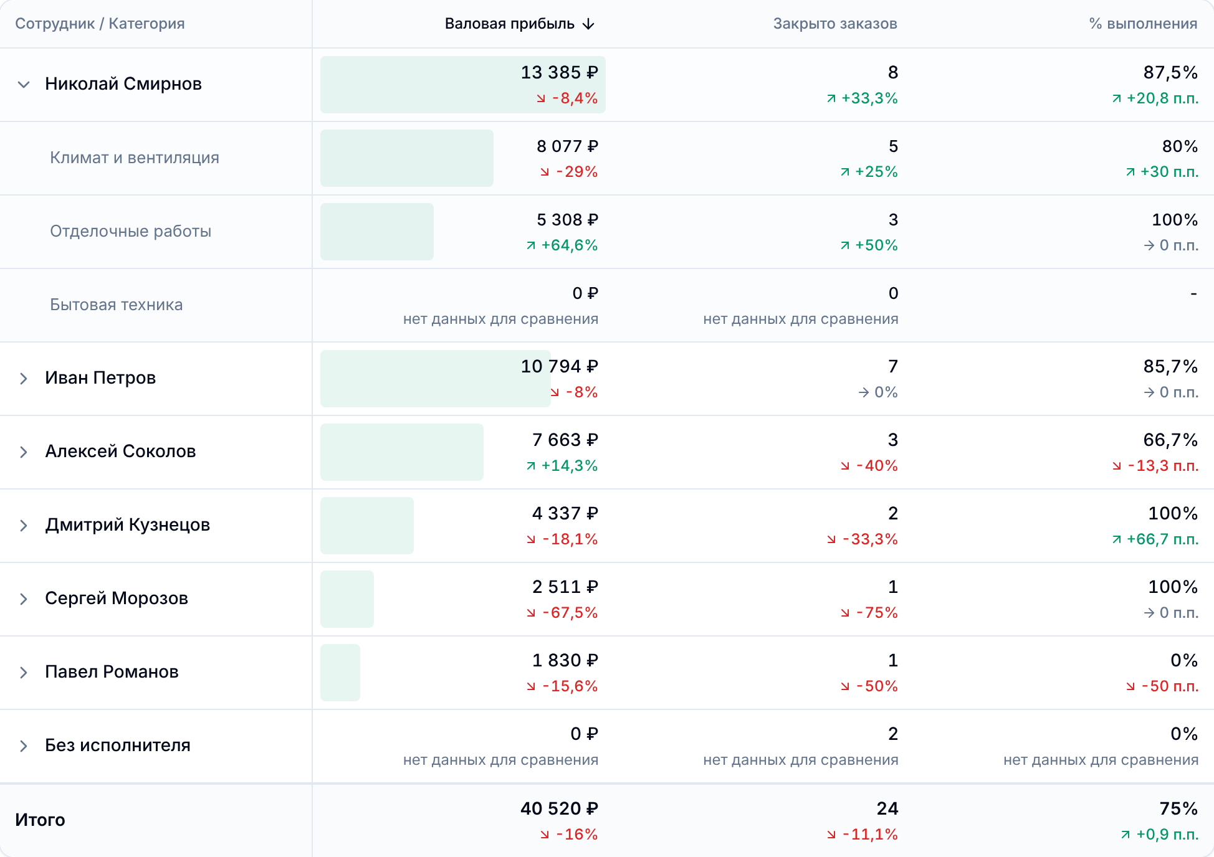Click the 2 511 ₽ profit value
This screenshot has height=857, width=1214.
point(565,587)
